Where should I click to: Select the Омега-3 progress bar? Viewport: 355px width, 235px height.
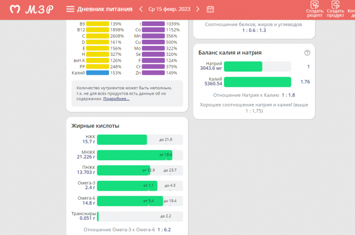tap(127, 185)
